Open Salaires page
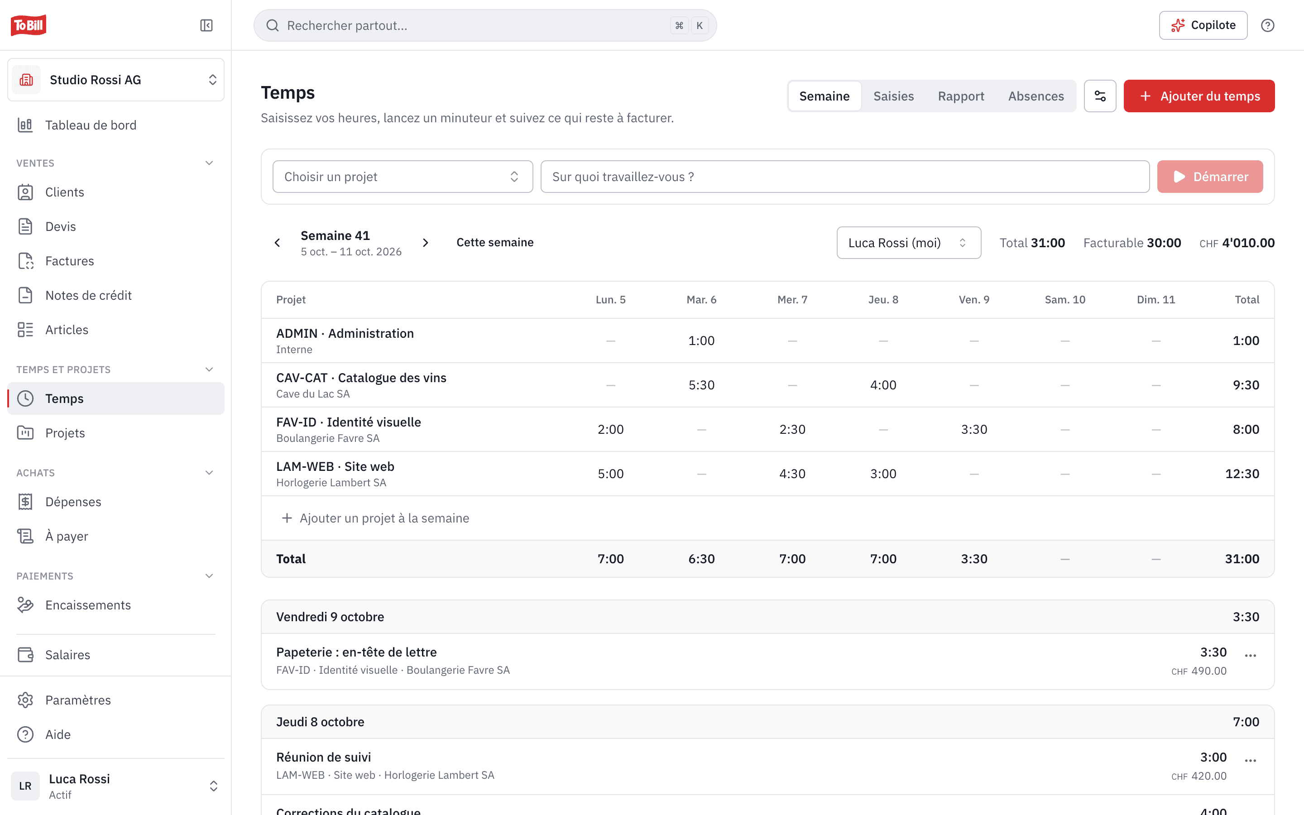 click(x=116, y=654)
